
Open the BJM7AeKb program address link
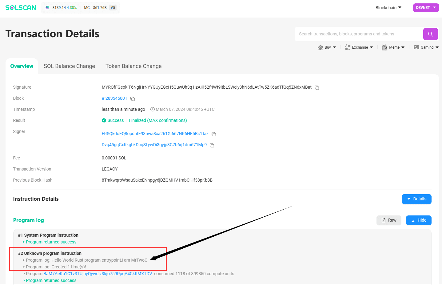[98, 274]
